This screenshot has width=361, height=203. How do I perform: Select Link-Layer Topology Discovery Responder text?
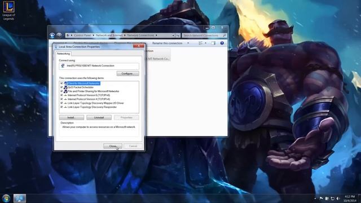click(92, 107)
